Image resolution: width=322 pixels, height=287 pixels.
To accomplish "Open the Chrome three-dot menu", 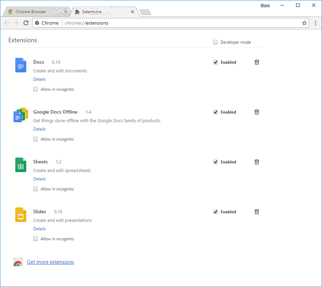I will pyautogui.click(x=316, y=23).
